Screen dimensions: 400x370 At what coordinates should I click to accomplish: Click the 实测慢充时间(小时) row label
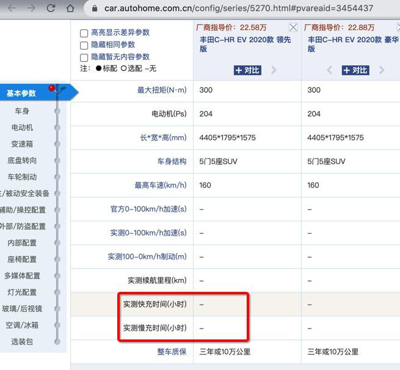(155, 328)
